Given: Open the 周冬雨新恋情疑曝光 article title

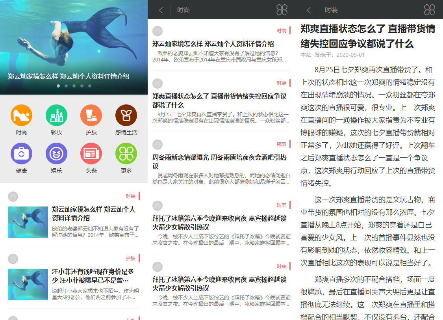Looking at the screenshot, I should (x=219, y=162).
